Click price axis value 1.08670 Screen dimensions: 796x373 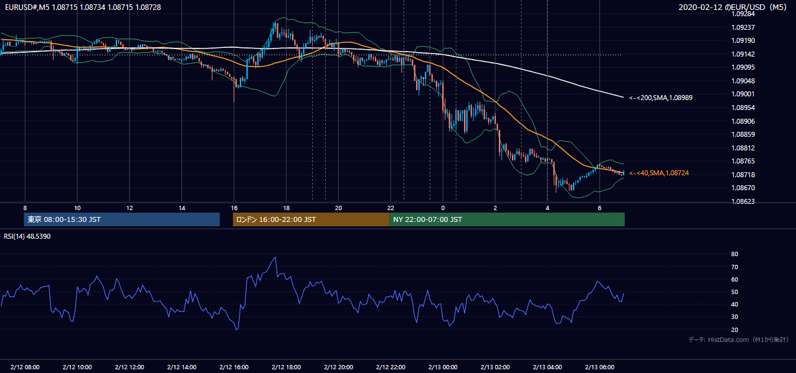[x=742, y=188]
